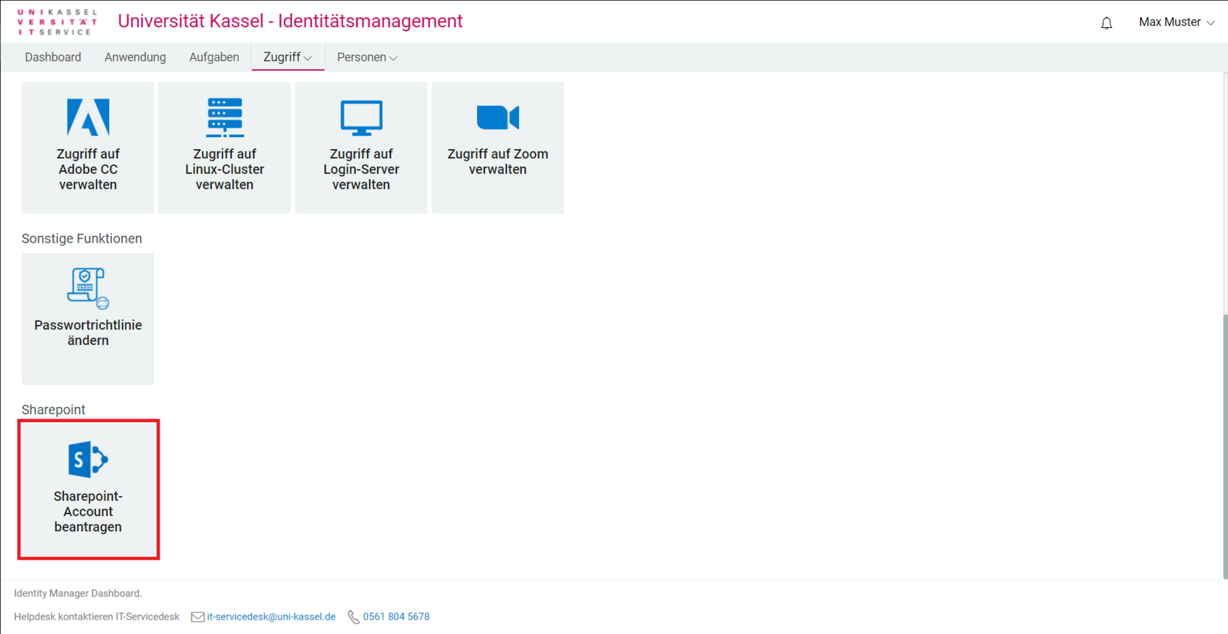
Task: Click the Zoom video camera icon
Action: coord(497,117)
